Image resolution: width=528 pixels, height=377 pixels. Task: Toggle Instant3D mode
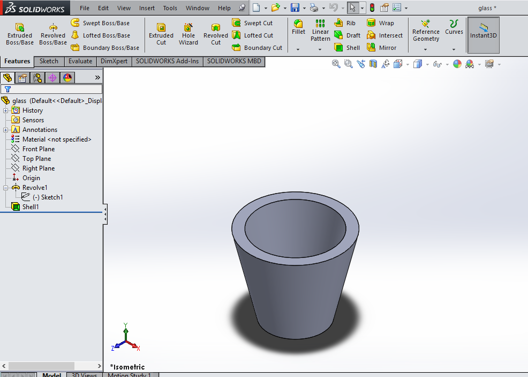pyautogui.click(x=483, y=35)
